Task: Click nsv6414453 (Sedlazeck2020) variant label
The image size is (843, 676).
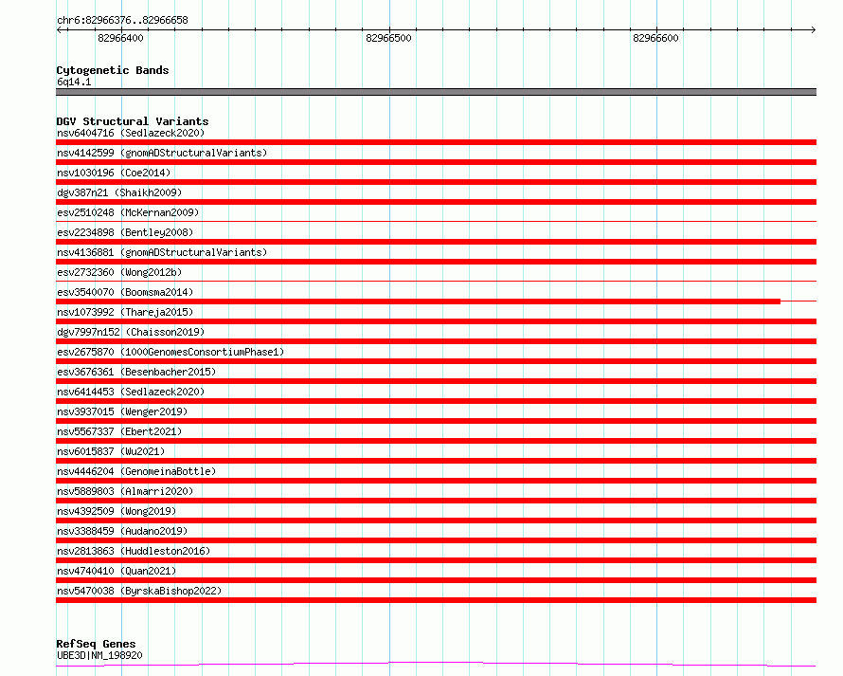Action: [x=131, y=392]
